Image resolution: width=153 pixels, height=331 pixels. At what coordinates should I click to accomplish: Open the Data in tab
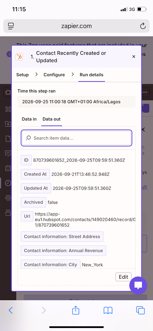(29, 119)
